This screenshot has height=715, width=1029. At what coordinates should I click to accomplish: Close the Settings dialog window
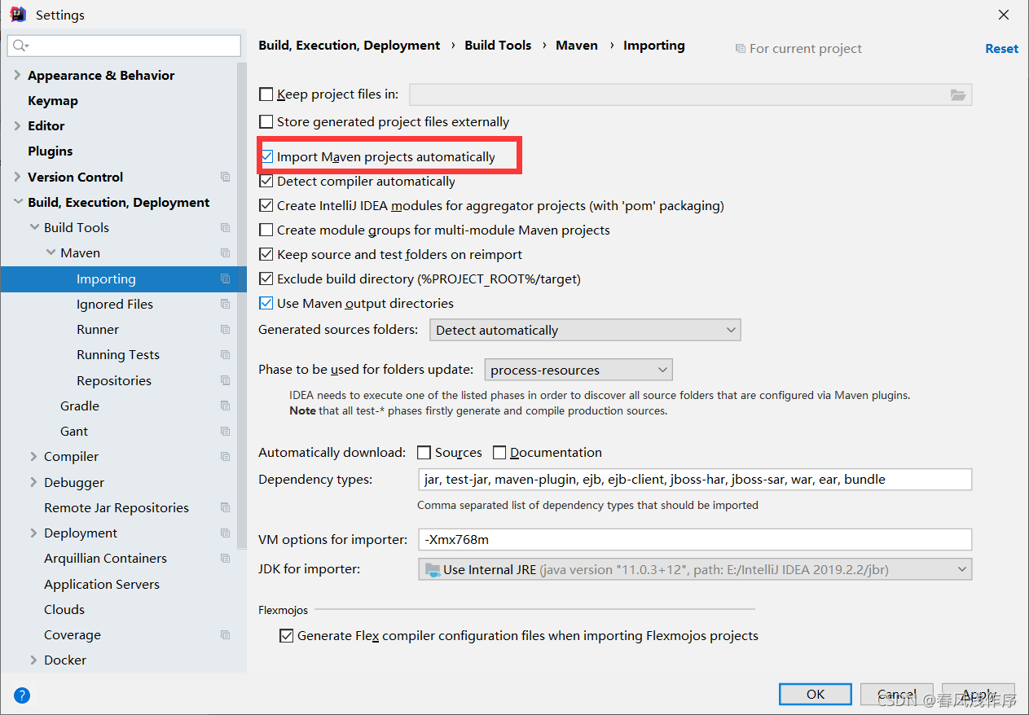(1004, 15)
